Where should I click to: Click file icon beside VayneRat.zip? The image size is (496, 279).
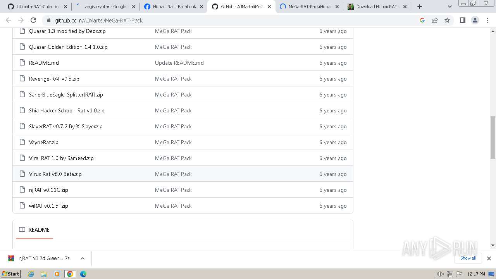(x=22, y=142)
